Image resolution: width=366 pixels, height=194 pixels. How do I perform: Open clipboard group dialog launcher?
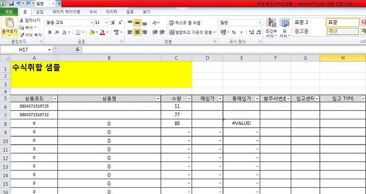pyautogui.click(x=41, y=42)
